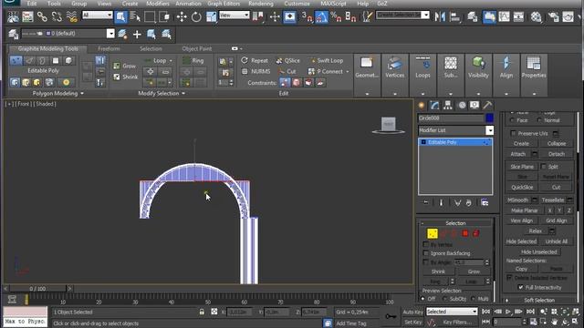584x328 pixels.
Task: Collapse the Selection rollout
Action: tap(455, 223)
